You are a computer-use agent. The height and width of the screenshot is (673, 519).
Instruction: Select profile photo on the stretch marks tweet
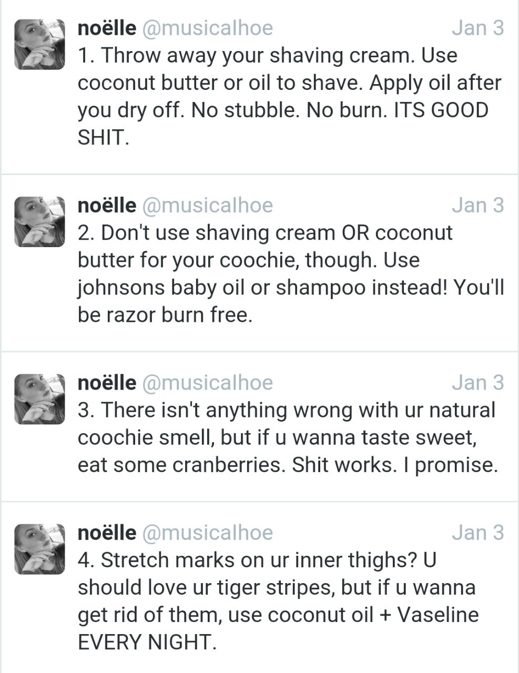[39, 549]
